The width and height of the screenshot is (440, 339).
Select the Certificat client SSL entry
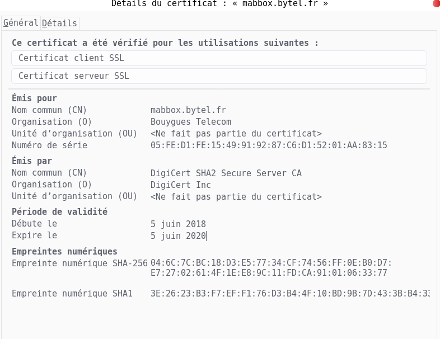[219, 58]
